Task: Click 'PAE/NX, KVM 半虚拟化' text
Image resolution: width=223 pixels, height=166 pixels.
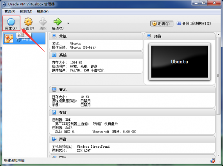Action: [x=87, y=71]
